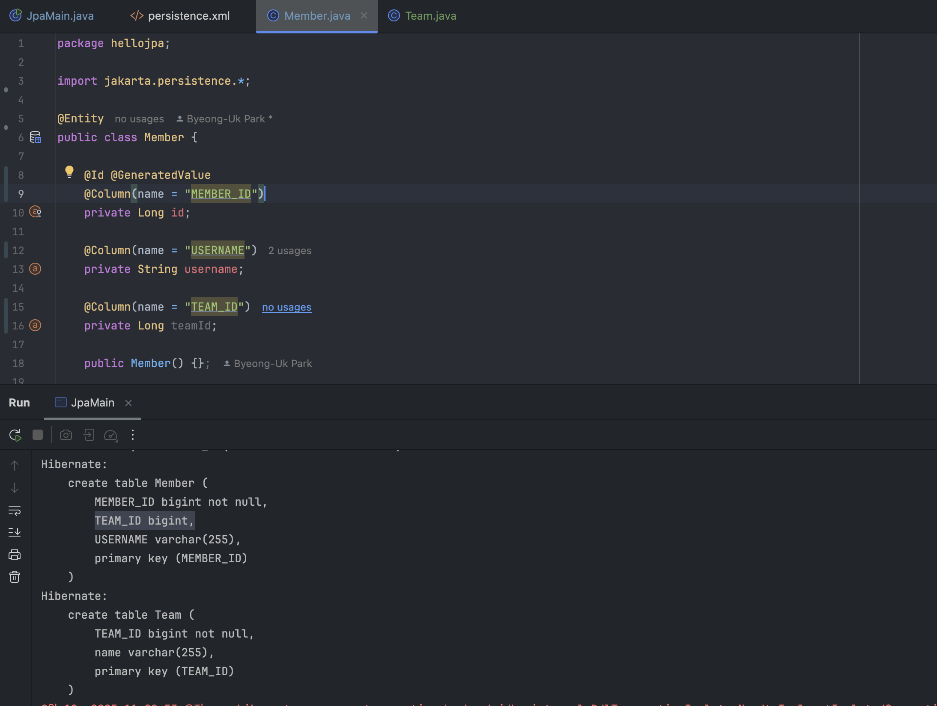Click the persistence.xml file type icon in tab
The width and height of the screenshot is (937, 706).
[137, 16]
